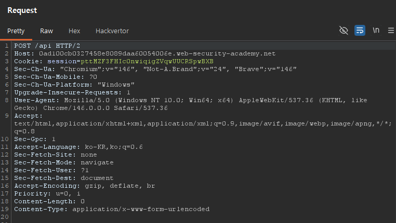
Task: Click line number 19 in the gutter
Action: click(x=6, y=209)
